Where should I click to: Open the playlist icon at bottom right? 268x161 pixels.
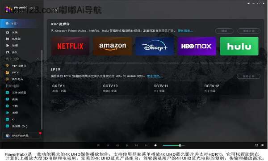[262, 145]
